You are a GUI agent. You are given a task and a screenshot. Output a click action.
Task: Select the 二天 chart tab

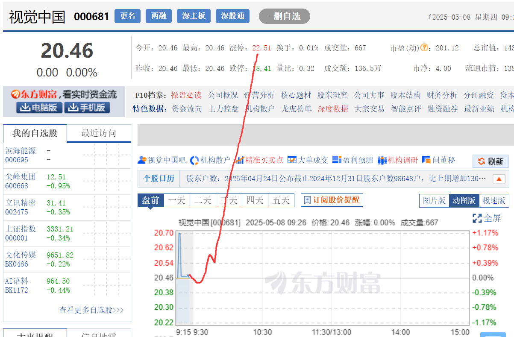pos(203,200)
